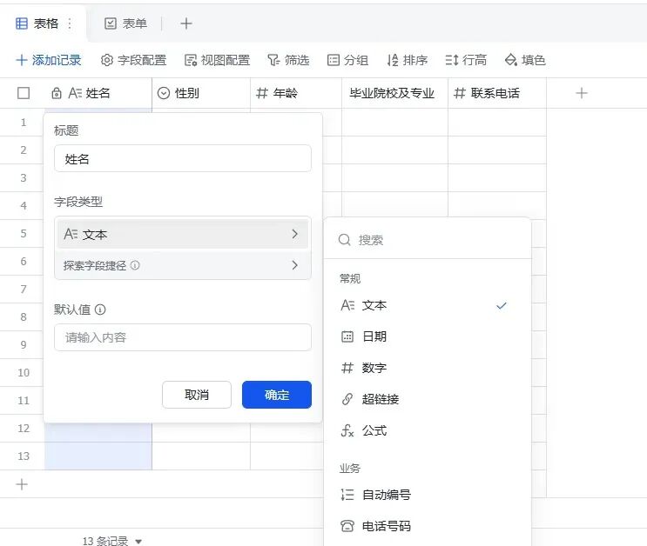Choose 日期 field type
The image size is (647, 546).
(x=428, y=336)
